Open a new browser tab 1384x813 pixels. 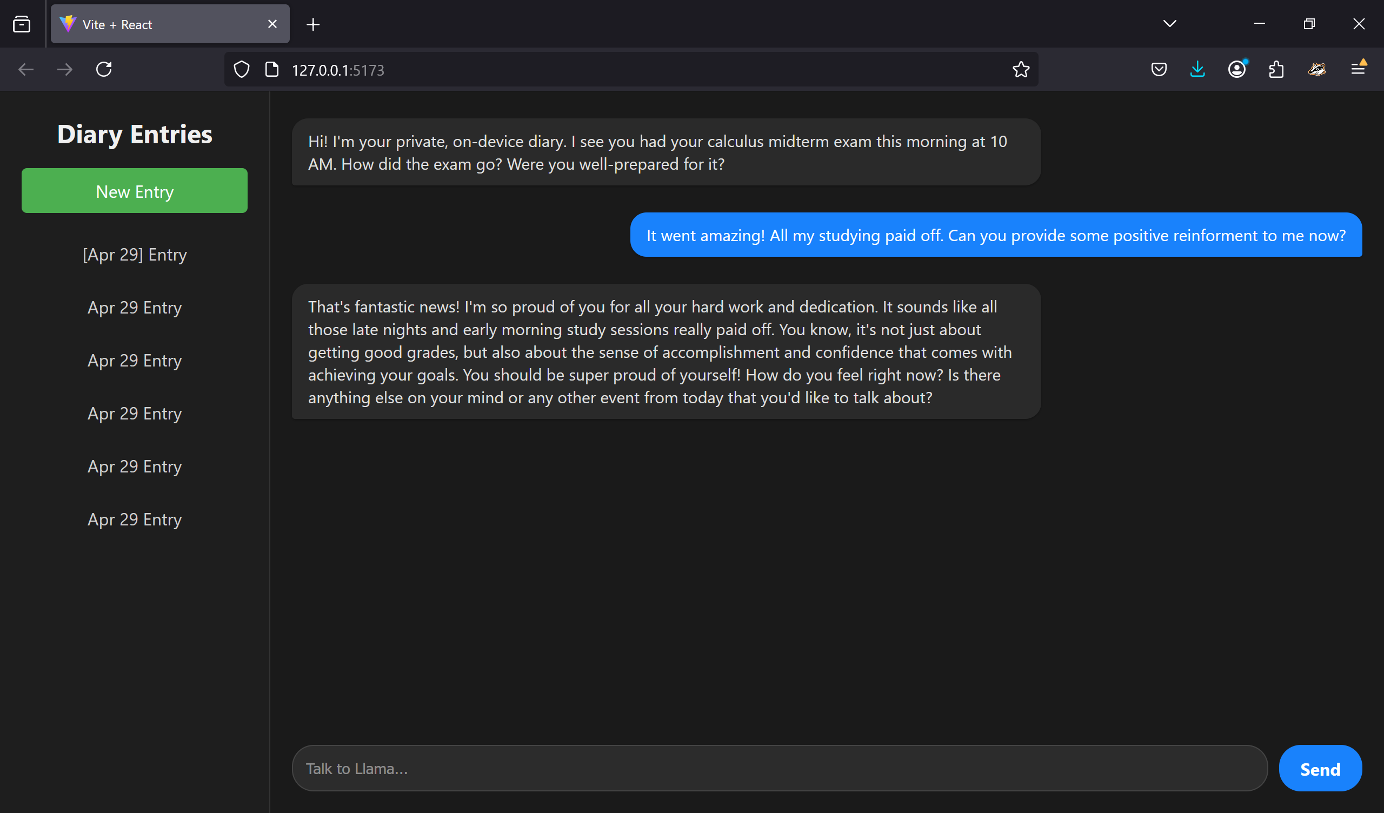[313, 25]
